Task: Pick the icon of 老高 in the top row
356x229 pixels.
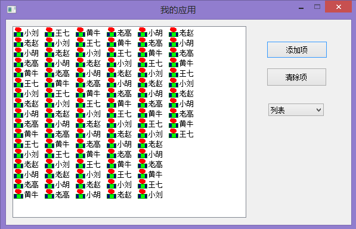Action: (x=112, y=32)
